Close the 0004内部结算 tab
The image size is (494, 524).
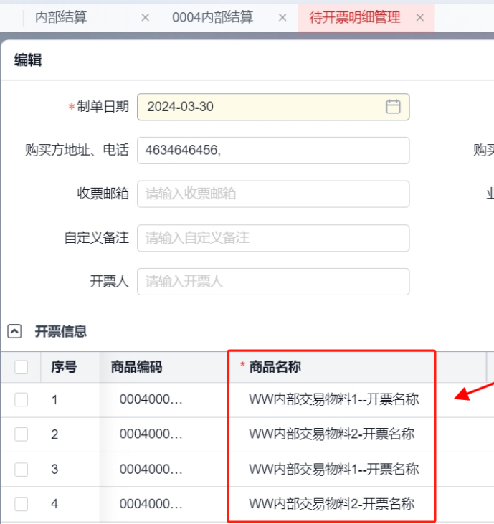coord(282,18)
